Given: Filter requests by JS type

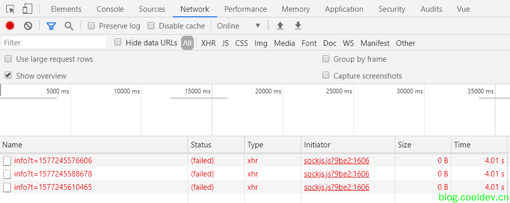Looking at the screenshot, I should point(225,43).
